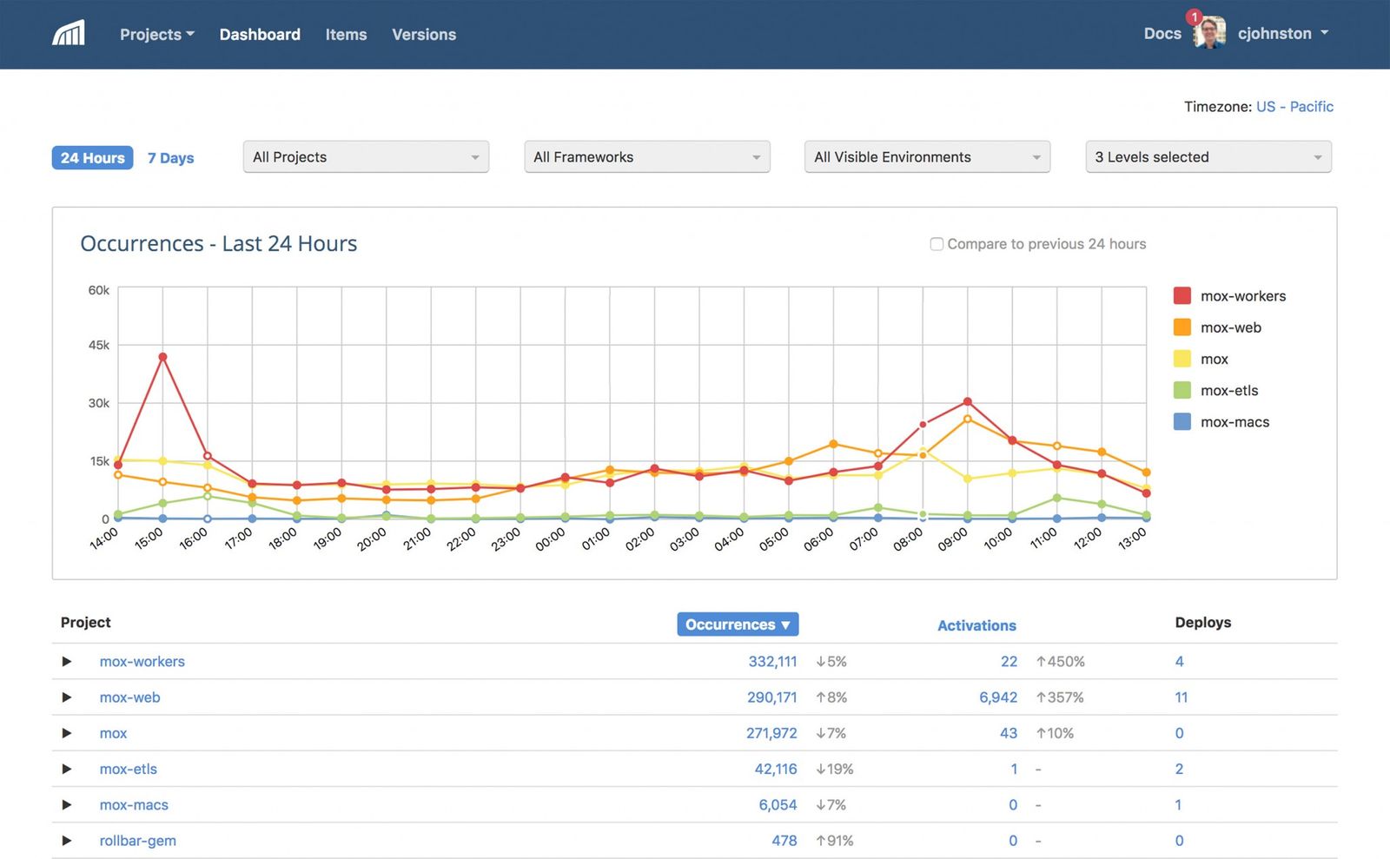
Task: Open the mox-web project link
Action: 129,697
